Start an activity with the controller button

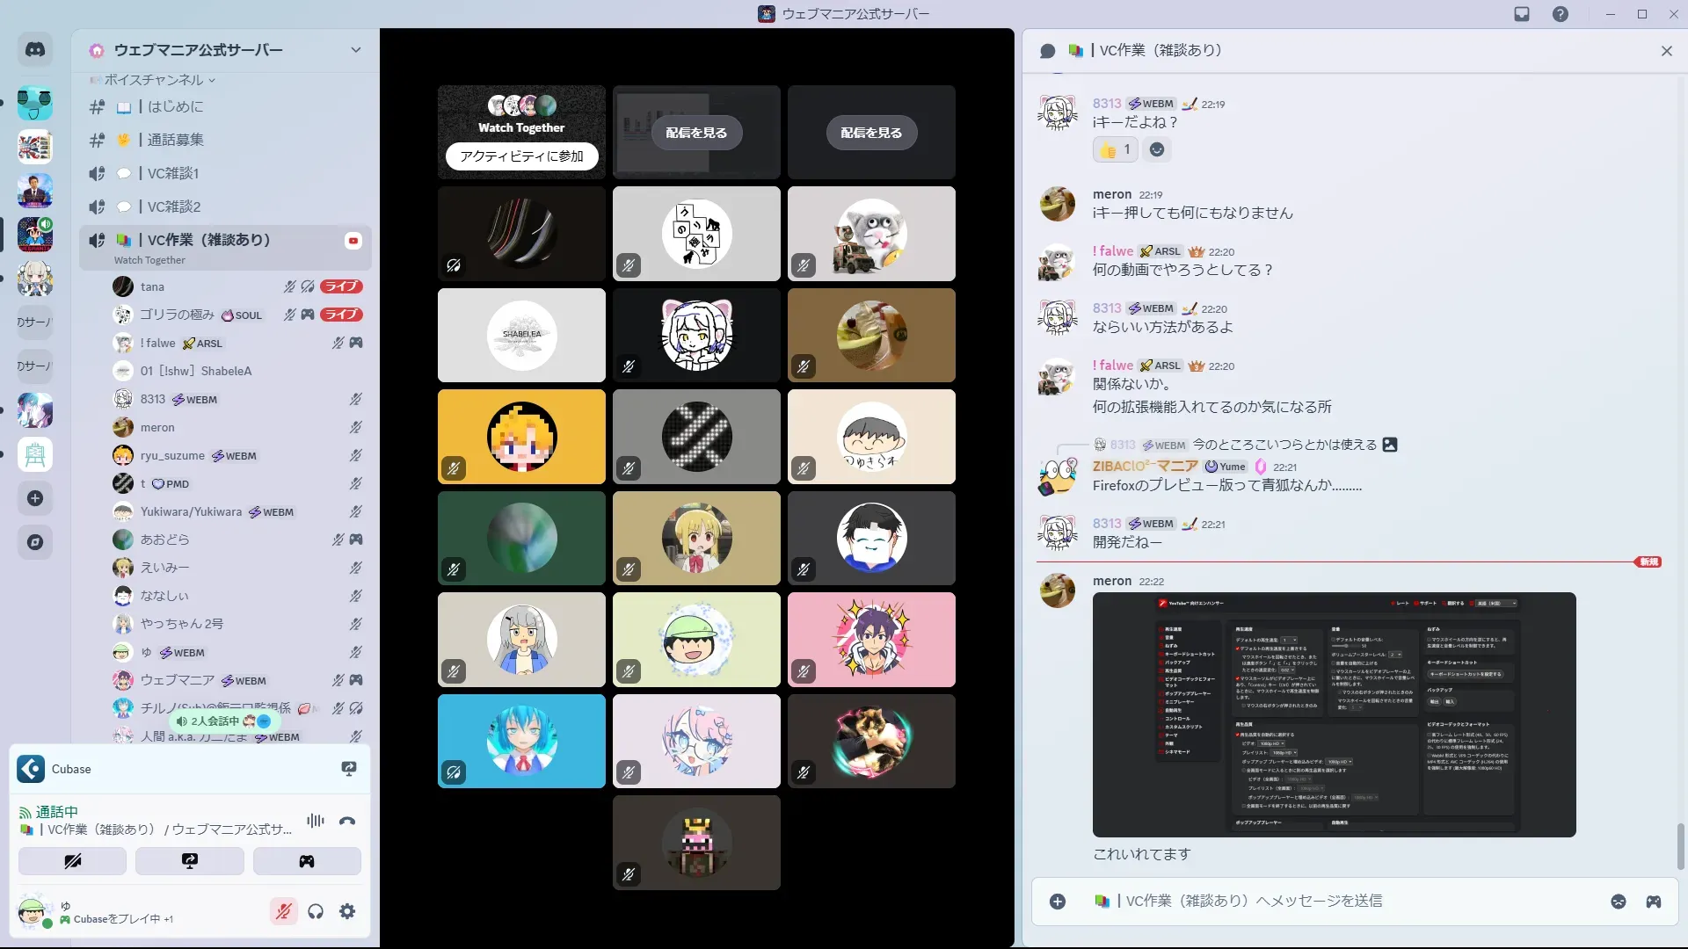(x=307, y=861)
